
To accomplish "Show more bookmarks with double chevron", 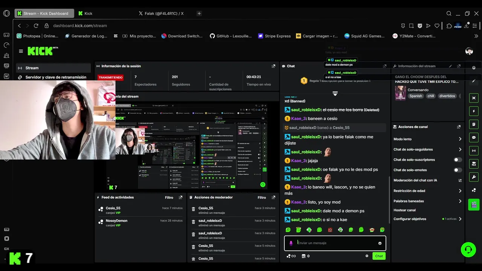I will click(x=476, y=36).
